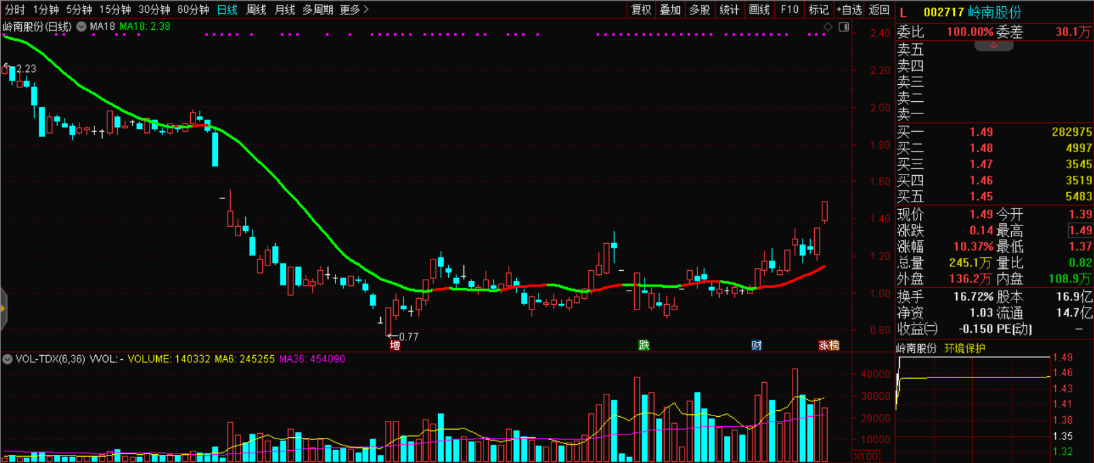The image size is (1094, 463).
Task: Click the 2.23 high price annotation
Action: click(26, 69)
